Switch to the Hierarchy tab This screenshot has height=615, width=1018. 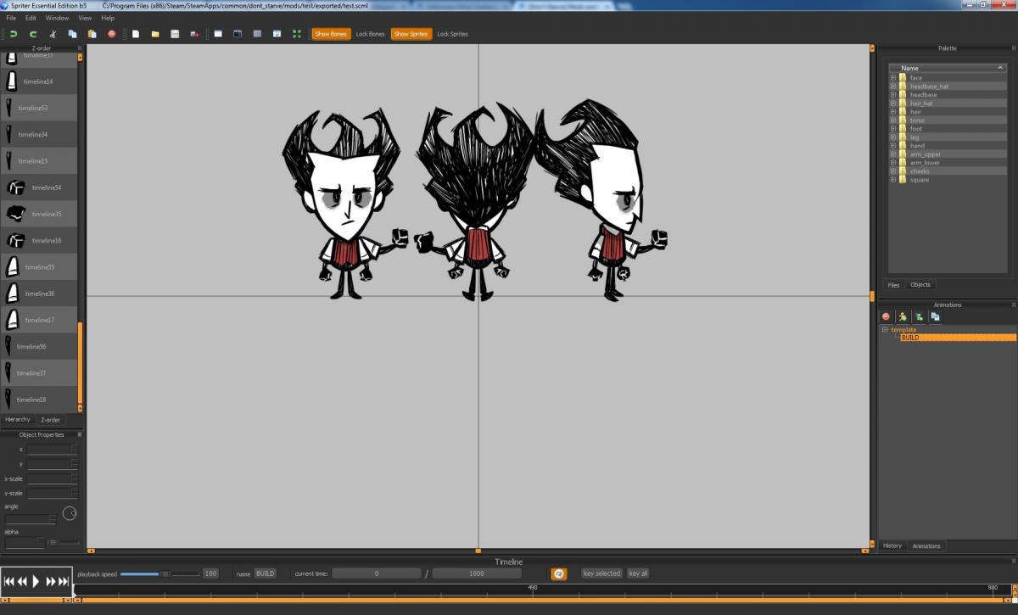pyautogui.click(x=18, y=420)
